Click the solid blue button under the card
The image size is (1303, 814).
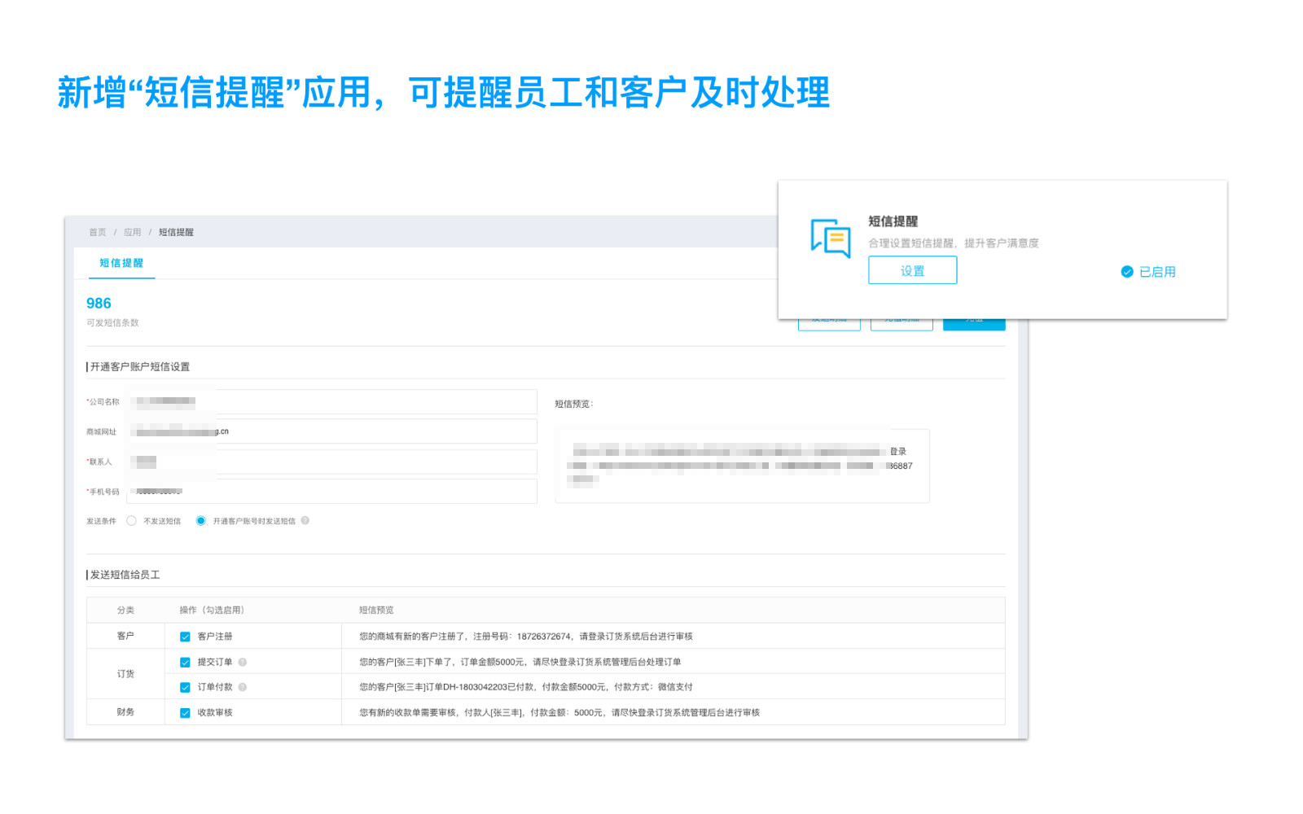(x=974, y=324)
